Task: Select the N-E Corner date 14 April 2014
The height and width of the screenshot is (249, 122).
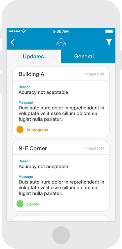Action: 94,148
